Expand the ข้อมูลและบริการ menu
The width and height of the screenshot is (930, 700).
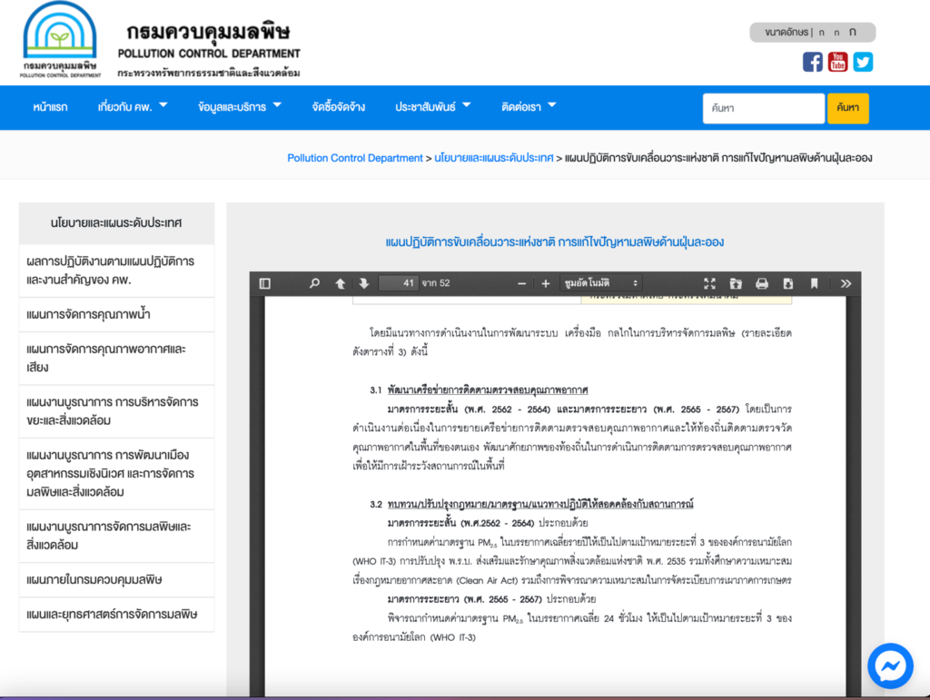pos(239,107)
